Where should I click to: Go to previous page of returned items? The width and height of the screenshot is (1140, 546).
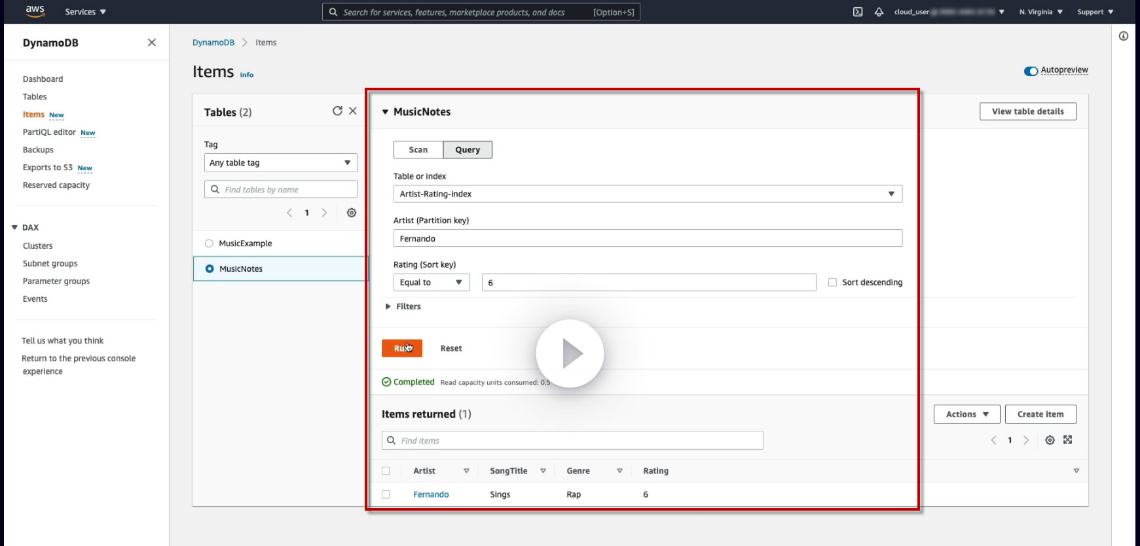coord(993,440)
